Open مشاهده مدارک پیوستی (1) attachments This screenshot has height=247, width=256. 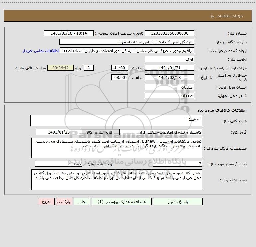coord(122,201)
